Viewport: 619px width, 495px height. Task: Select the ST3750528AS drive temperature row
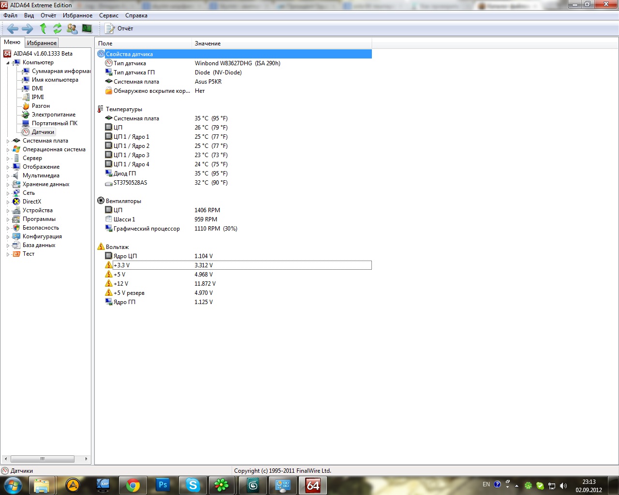click(x=234, y=183)
